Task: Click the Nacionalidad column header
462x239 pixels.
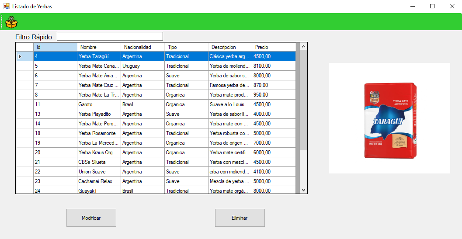Action: (142, 47)
